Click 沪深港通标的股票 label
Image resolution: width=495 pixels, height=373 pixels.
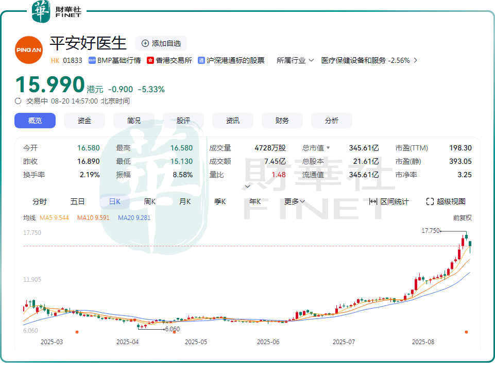pos(235,60)
